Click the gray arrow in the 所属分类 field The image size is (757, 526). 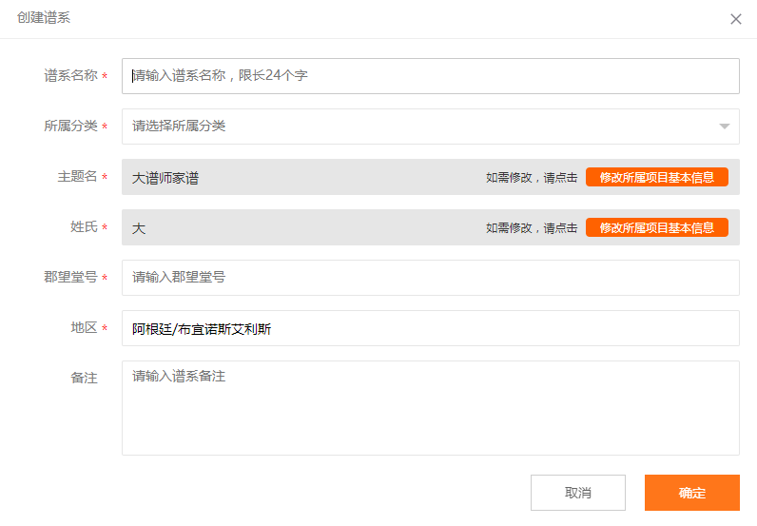[x=724, y=127]
